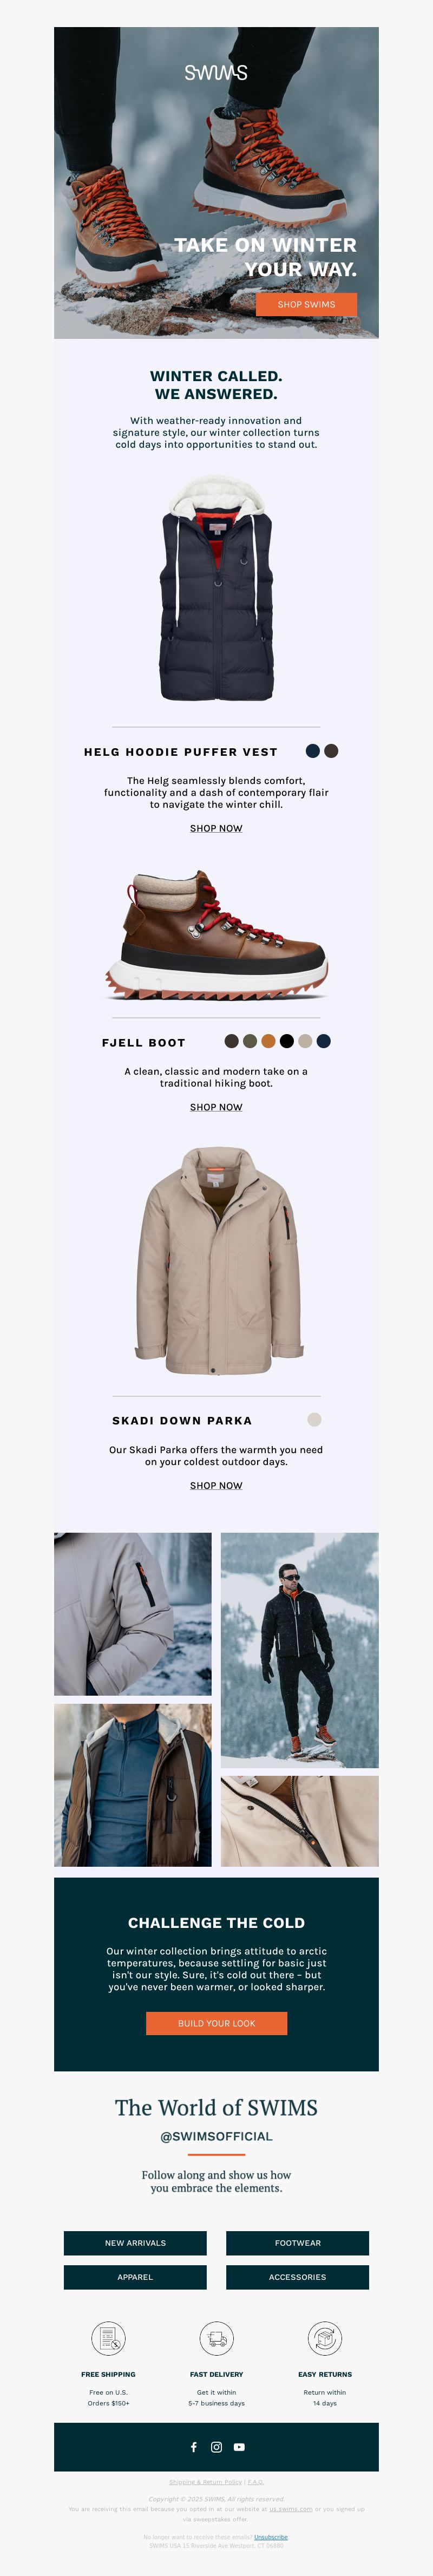Click the Fast Delivery truck icon
This screenshot has width=433, height=2576.
[216, 2339]
